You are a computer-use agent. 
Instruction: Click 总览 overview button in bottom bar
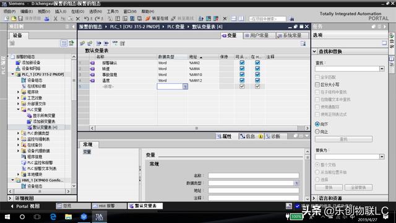(73, 206)
